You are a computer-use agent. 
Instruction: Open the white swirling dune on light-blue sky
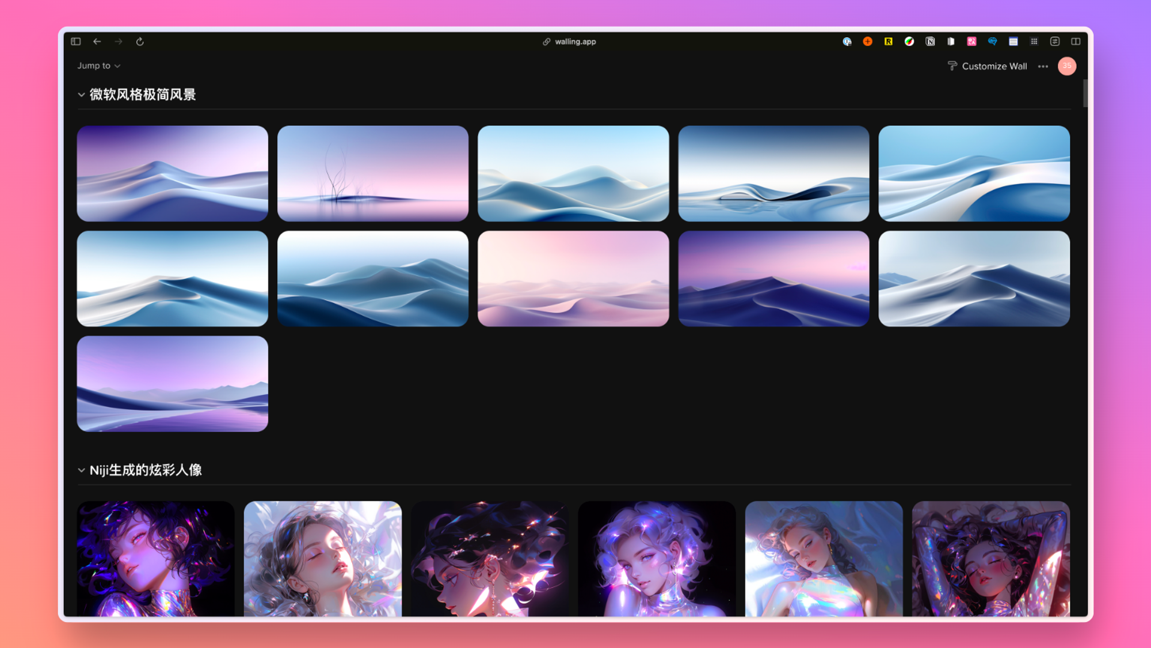click(974, 173)
